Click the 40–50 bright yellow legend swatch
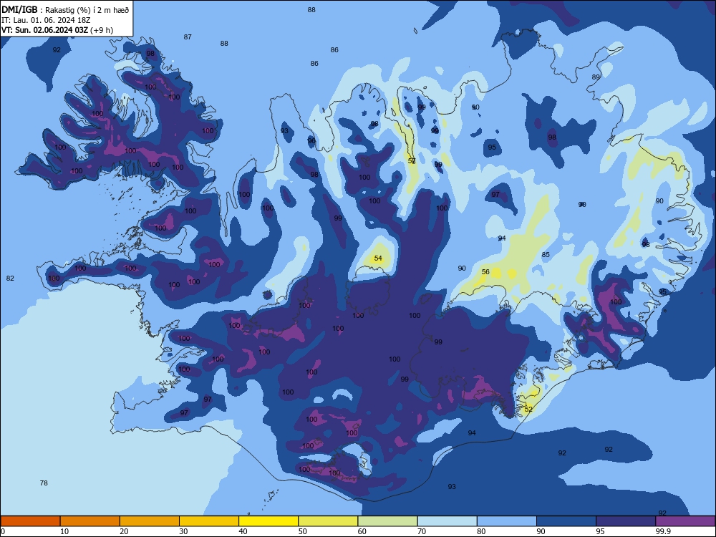 pos(268,521)
